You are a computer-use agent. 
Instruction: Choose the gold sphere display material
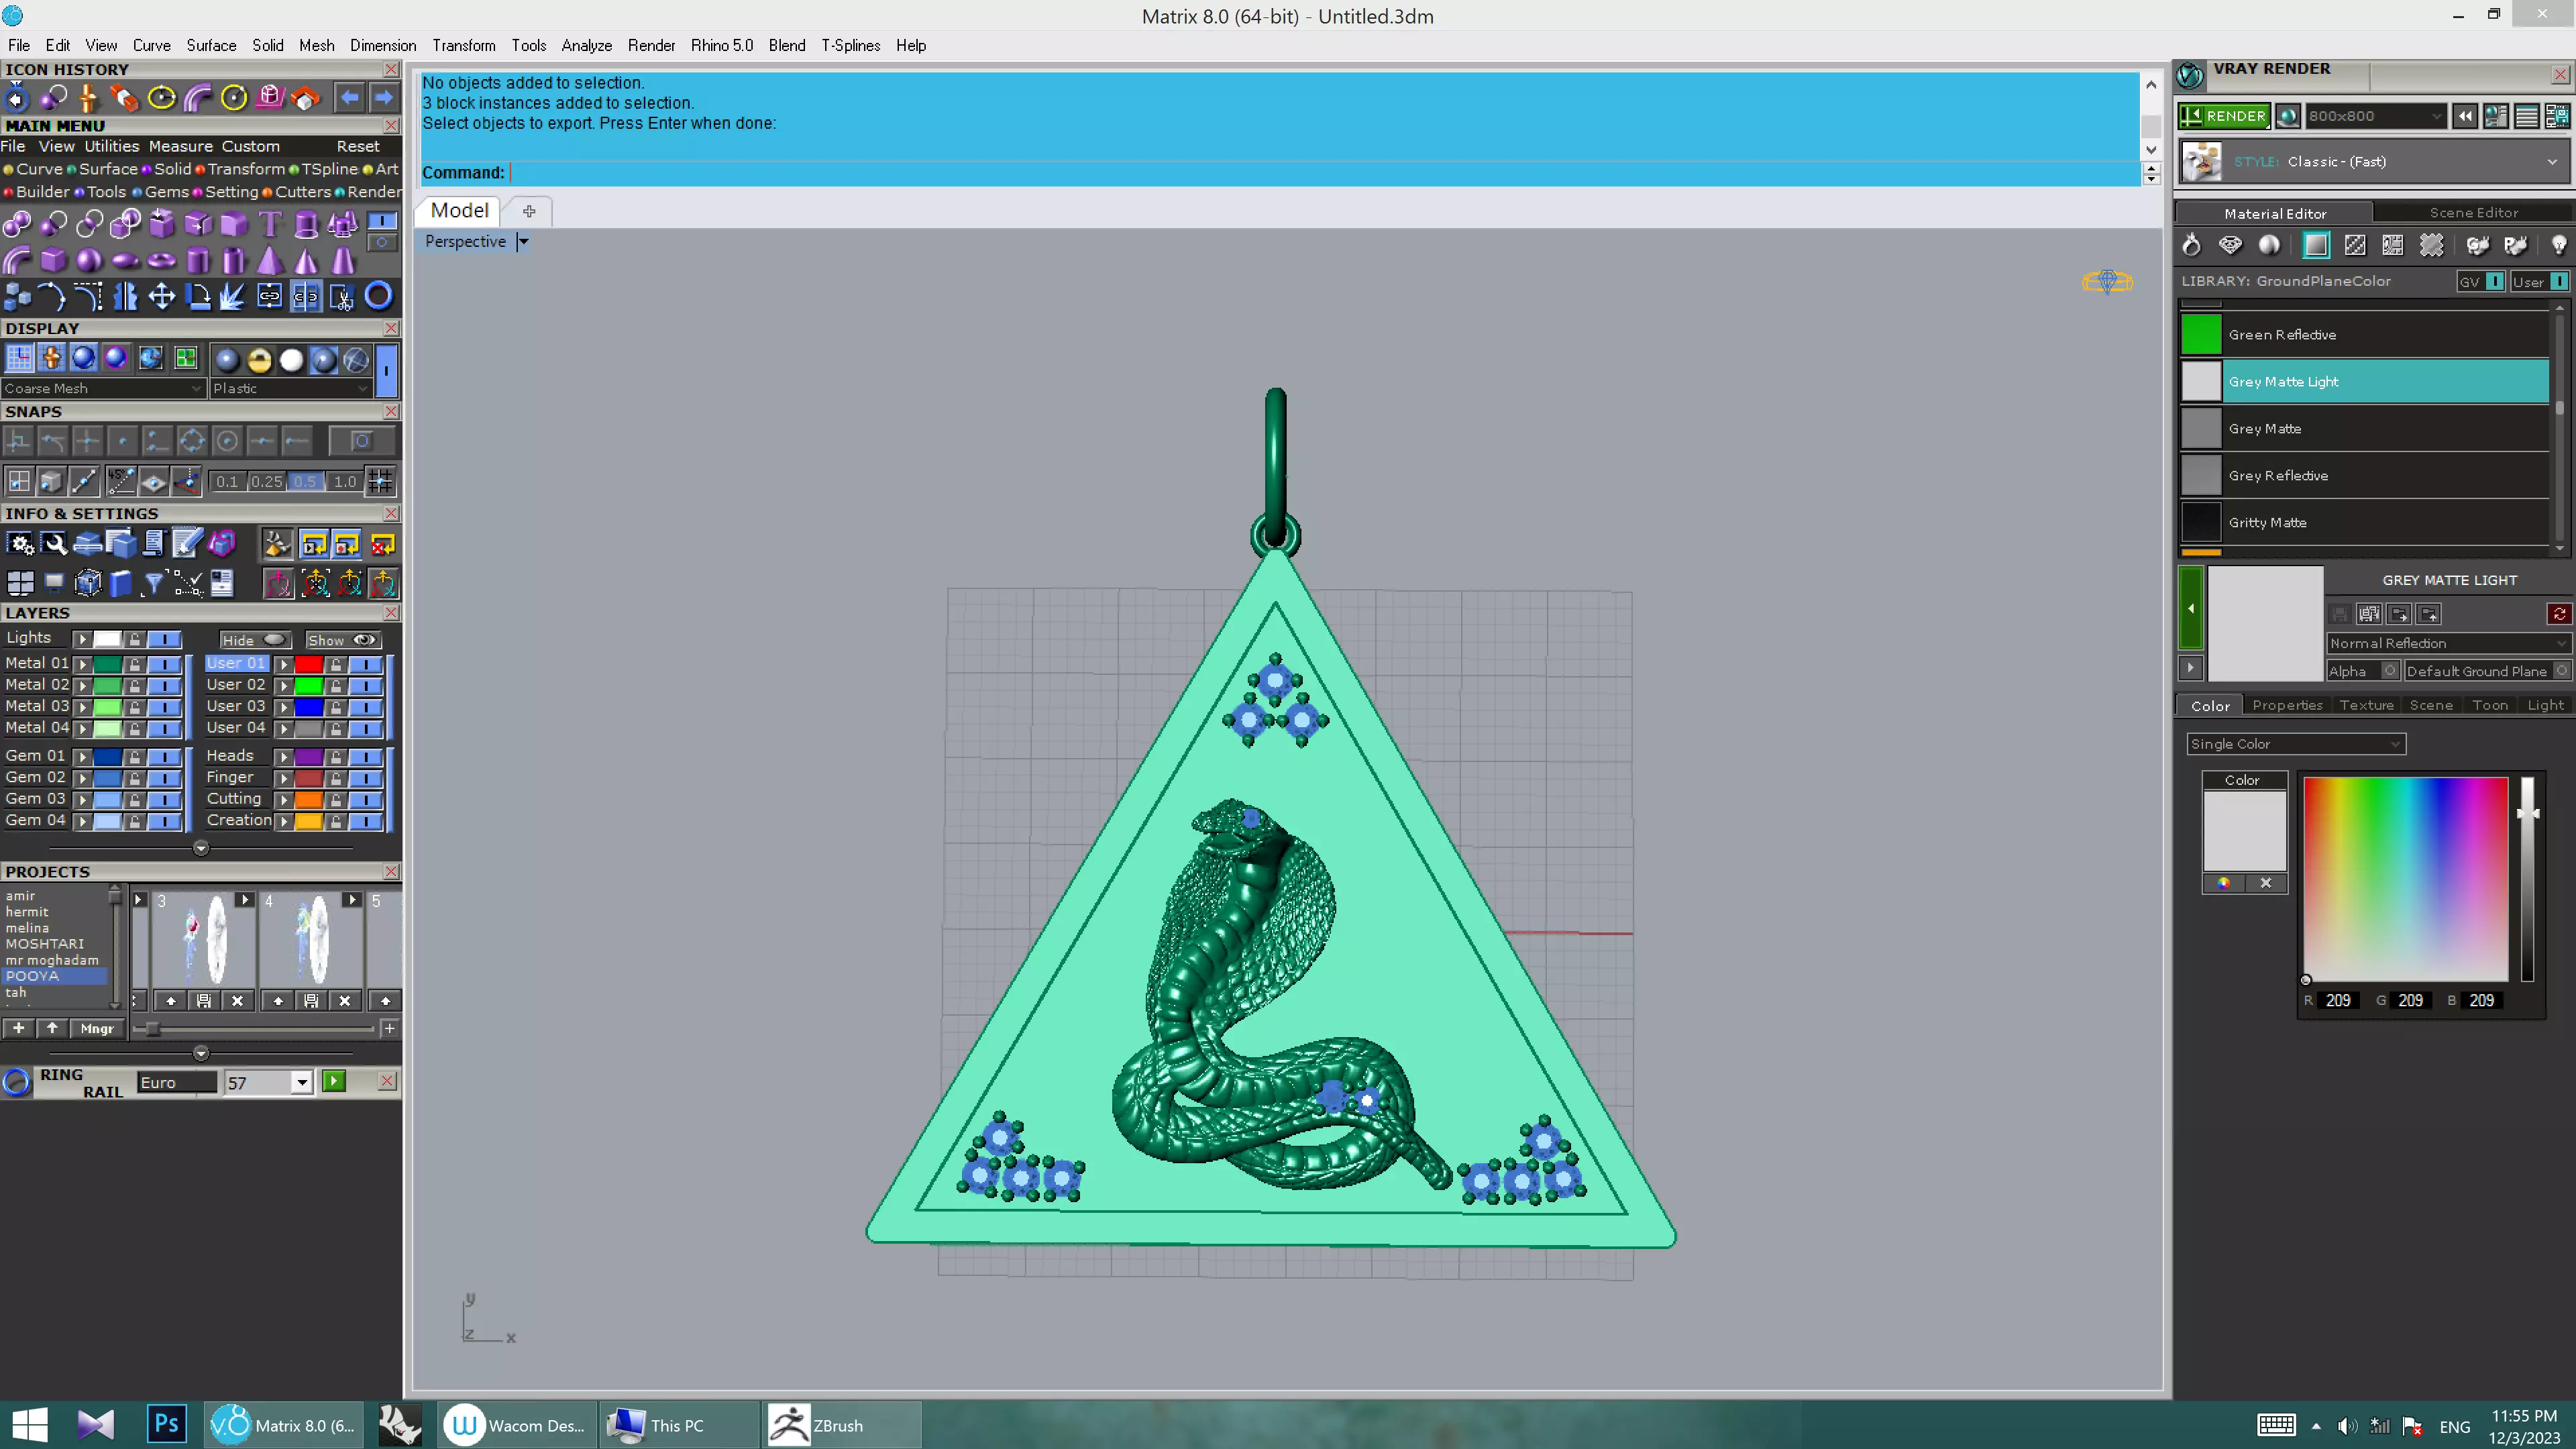(259, 360)
